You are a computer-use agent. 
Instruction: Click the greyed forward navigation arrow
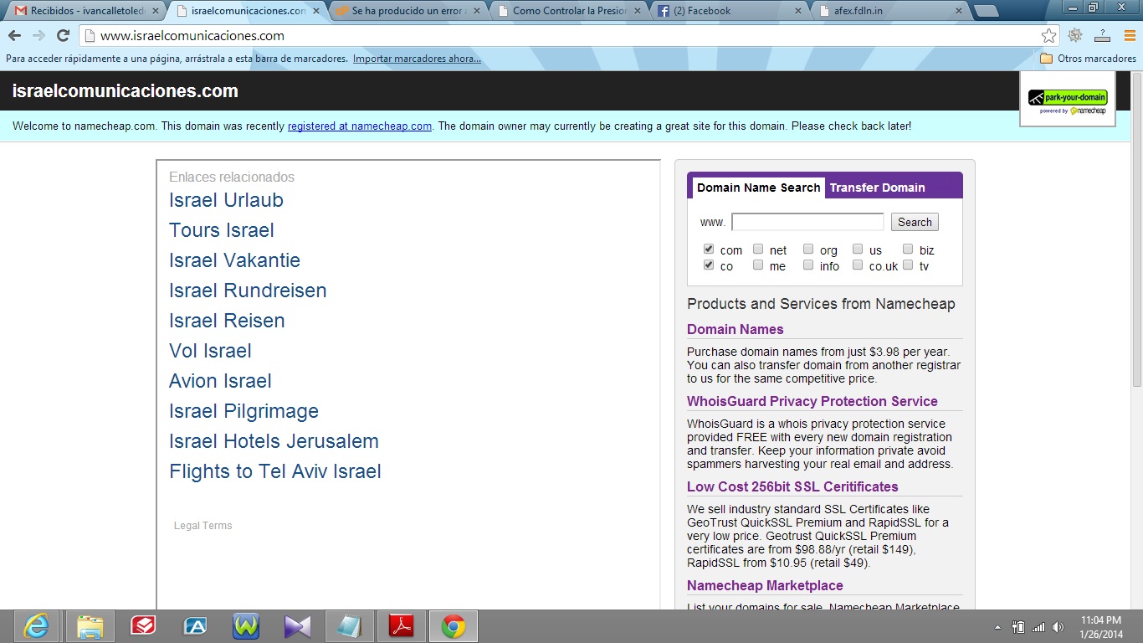tap(38, 35)
